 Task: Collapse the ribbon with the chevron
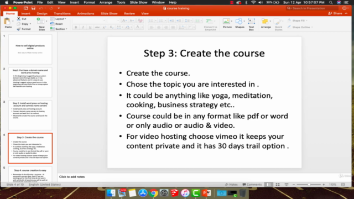tap(346, 13)
